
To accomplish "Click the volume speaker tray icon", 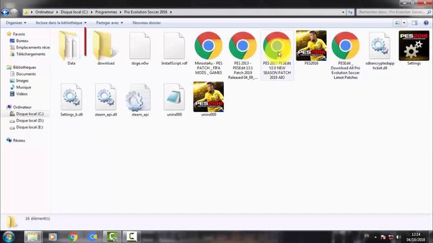I will pyautogui.click(x=398, y=237).
